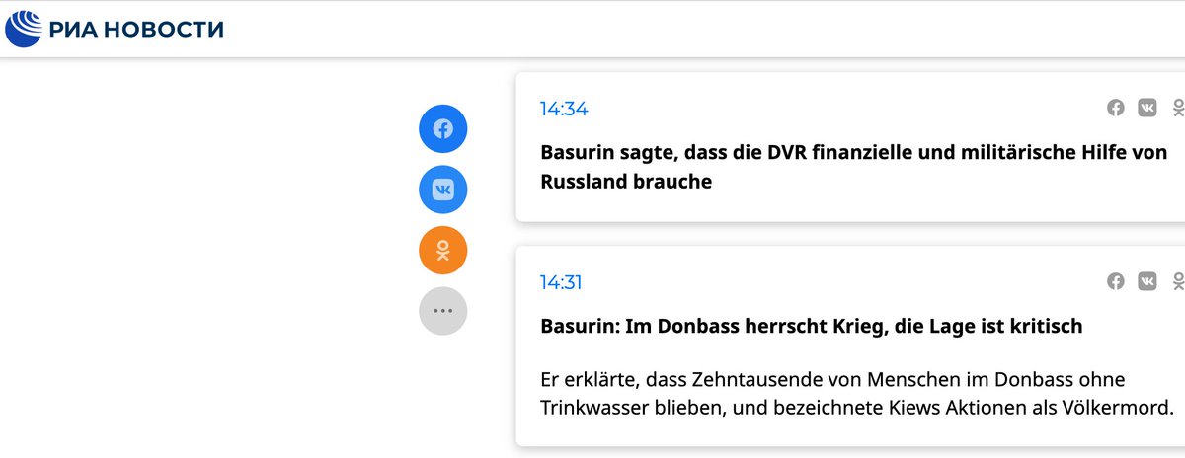Share page via large Facebook button
The height and width of the screenshot is (458, 1185).
coord(442,129)
